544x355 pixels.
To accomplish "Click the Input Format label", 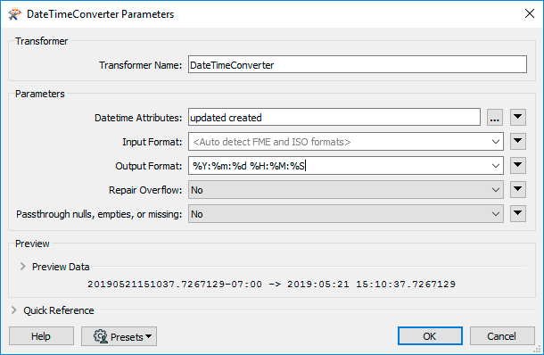I will point(152,142).
